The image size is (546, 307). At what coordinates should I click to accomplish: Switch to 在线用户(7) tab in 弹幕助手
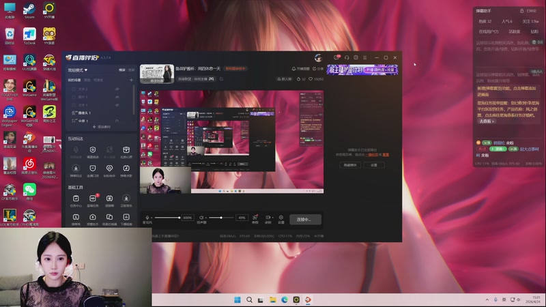click(488, 31)
